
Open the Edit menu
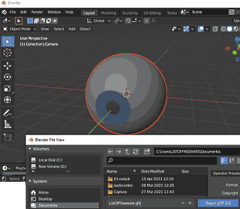[x=23, y=12]
